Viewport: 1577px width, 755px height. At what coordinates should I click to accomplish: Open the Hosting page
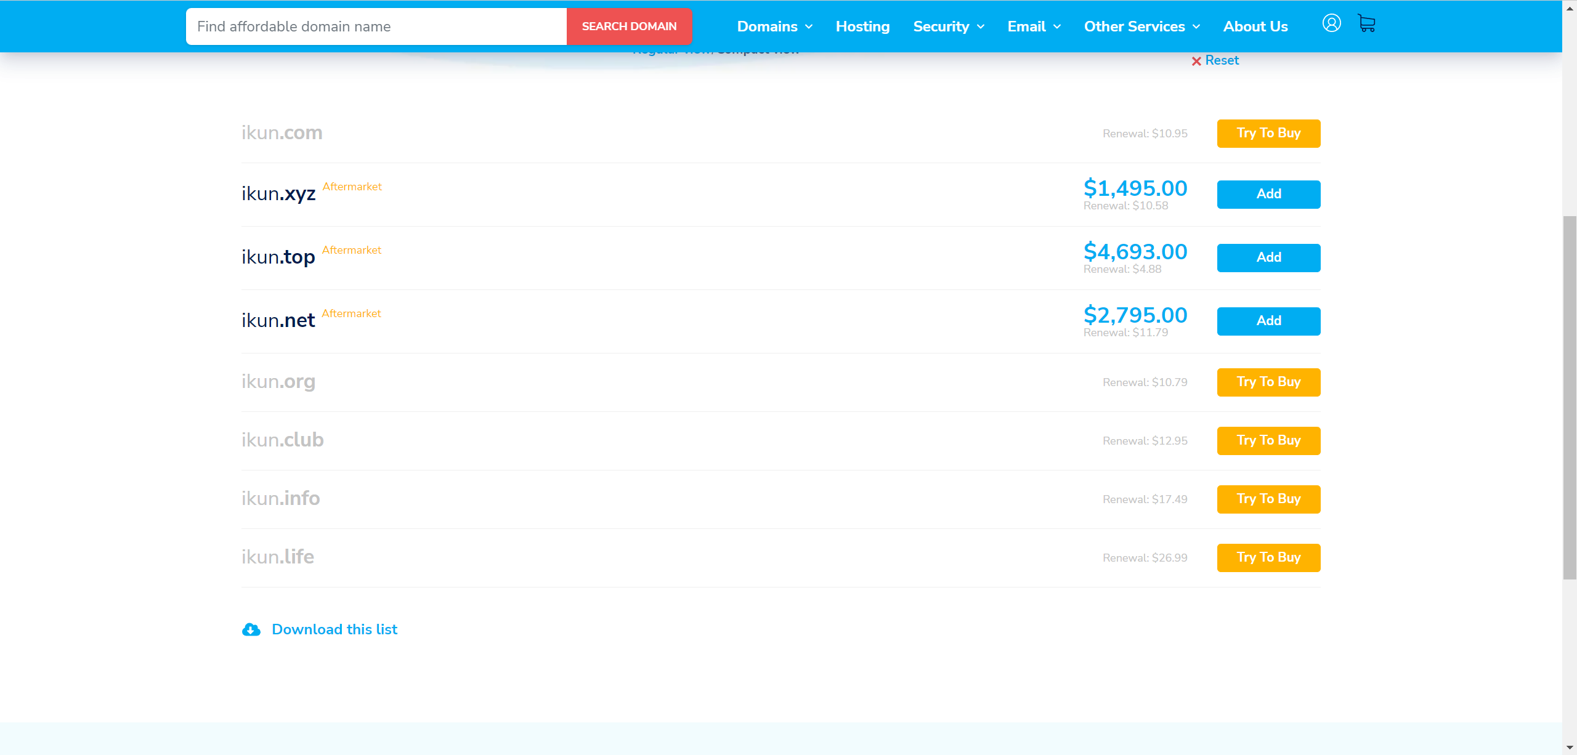point(862,26)
